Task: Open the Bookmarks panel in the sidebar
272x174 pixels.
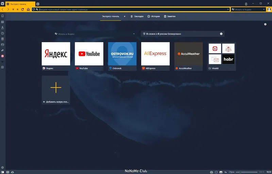Action: click(2, 16)
